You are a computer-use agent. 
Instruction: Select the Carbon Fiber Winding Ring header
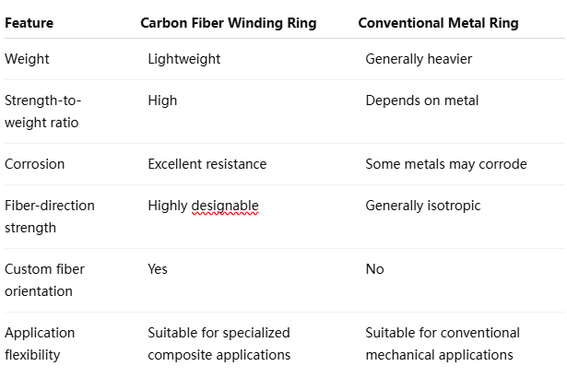229,23
